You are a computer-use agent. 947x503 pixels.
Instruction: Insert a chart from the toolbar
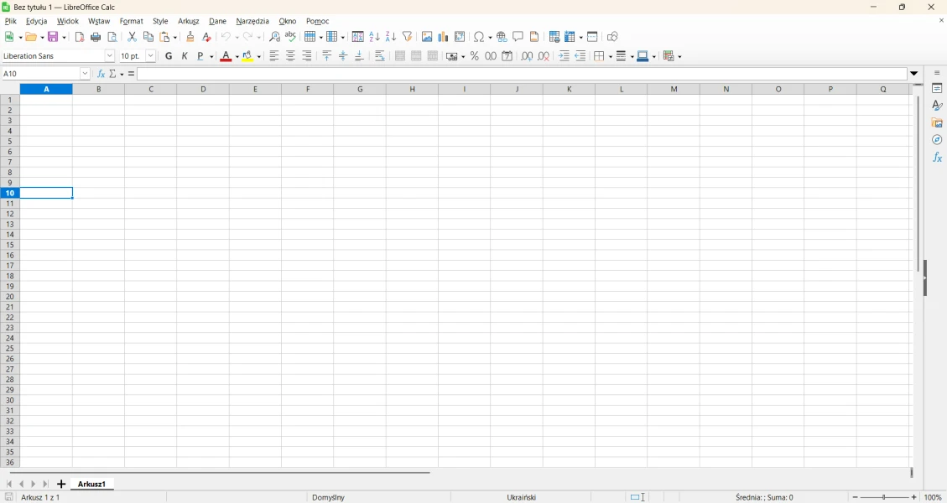(x=444, y=37)
